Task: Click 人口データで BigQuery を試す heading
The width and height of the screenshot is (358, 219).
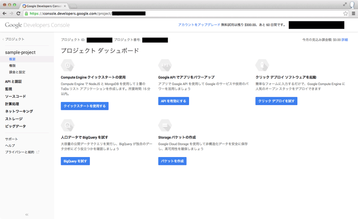Action: click(84, 137)
